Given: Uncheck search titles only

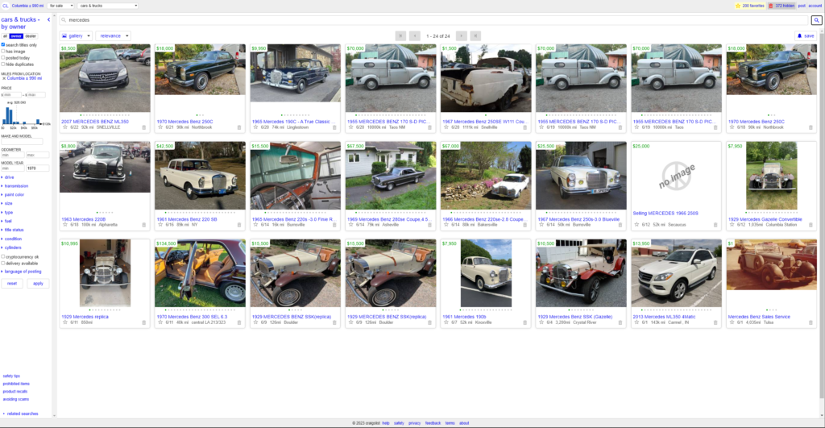Looking at the screenshot, I should 3,45.
